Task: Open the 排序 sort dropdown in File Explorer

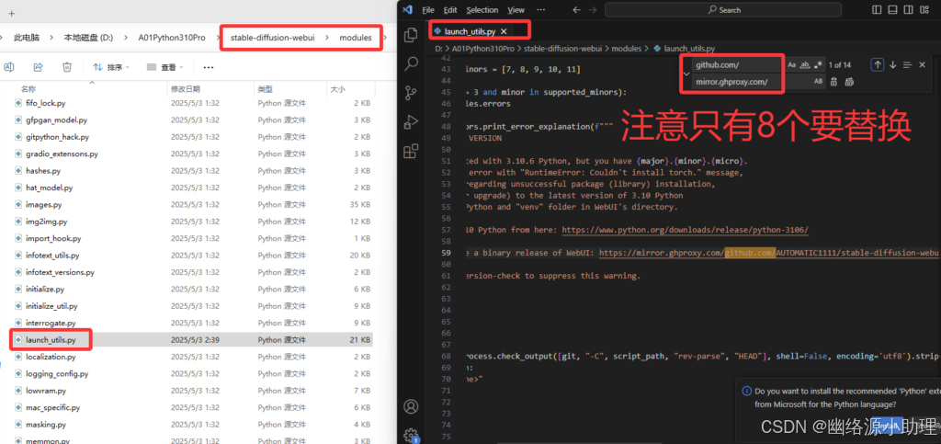Action: 111,67
